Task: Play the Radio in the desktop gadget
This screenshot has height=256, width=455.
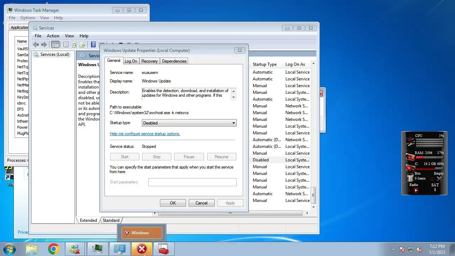Action: tap(416, 190)
